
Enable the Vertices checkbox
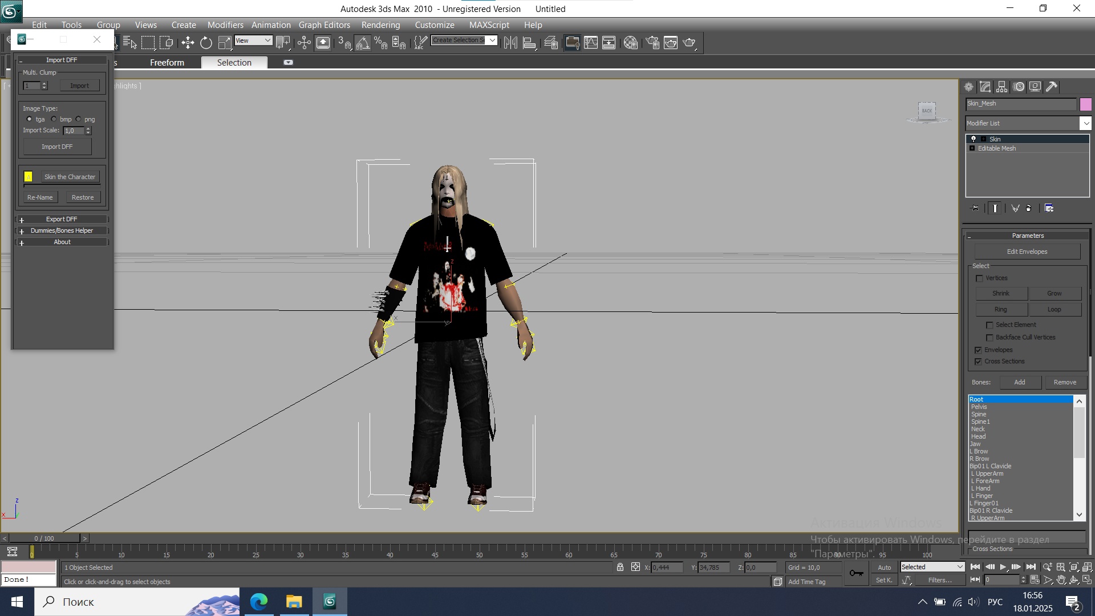click(980, 278)
